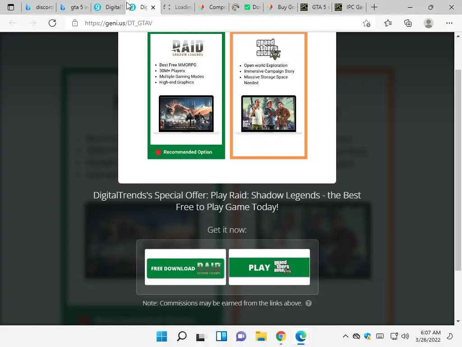Switch to the GTA 5 IPC Games tab
This screenshot has height=347, width=462.
tap(315, 7)
